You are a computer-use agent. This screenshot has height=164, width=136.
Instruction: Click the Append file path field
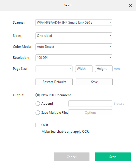(90, 104)
